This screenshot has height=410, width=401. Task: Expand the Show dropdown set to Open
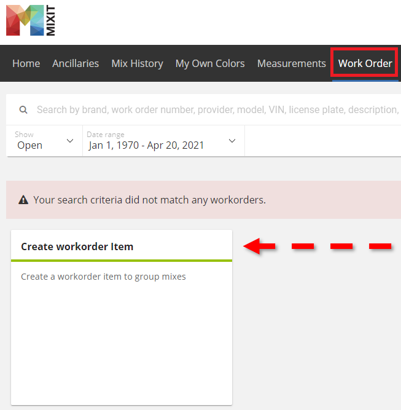pyautogui.click(x=44, y=141)
